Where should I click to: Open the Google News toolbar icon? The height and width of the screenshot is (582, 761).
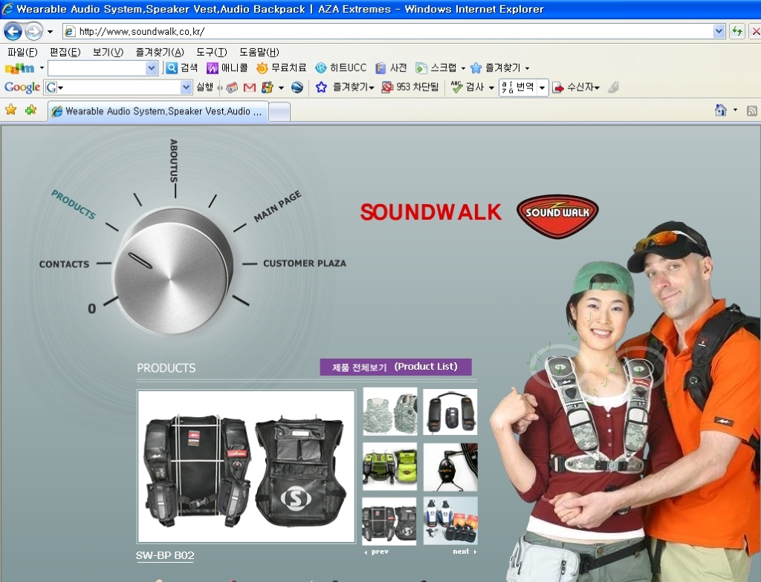(x=232, y=88)
